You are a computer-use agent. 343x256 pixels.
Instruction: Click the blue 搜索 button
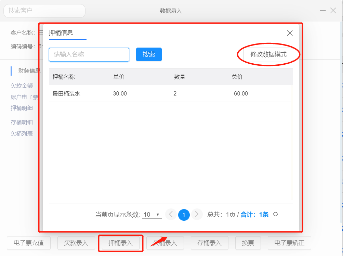(149, 54)
